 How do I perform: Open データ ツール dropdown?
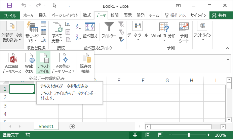[x=138, y=31]
